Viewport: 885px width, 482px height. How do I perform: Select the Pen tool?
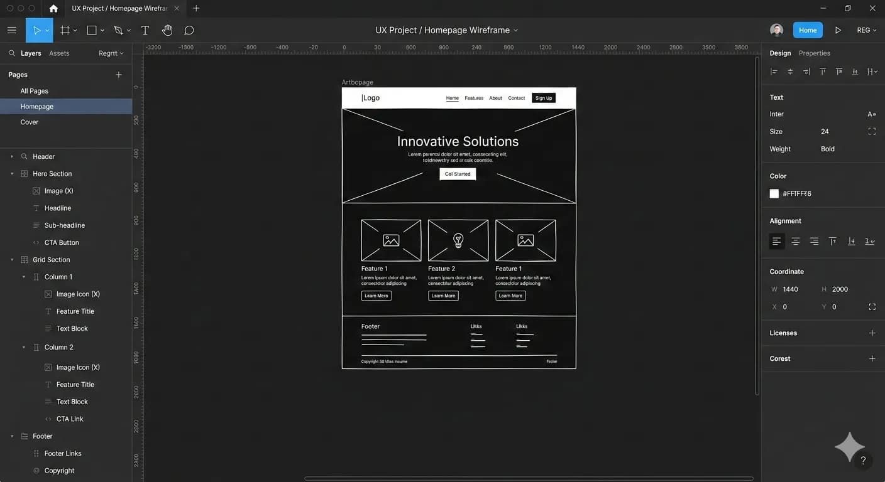[117, 29]
